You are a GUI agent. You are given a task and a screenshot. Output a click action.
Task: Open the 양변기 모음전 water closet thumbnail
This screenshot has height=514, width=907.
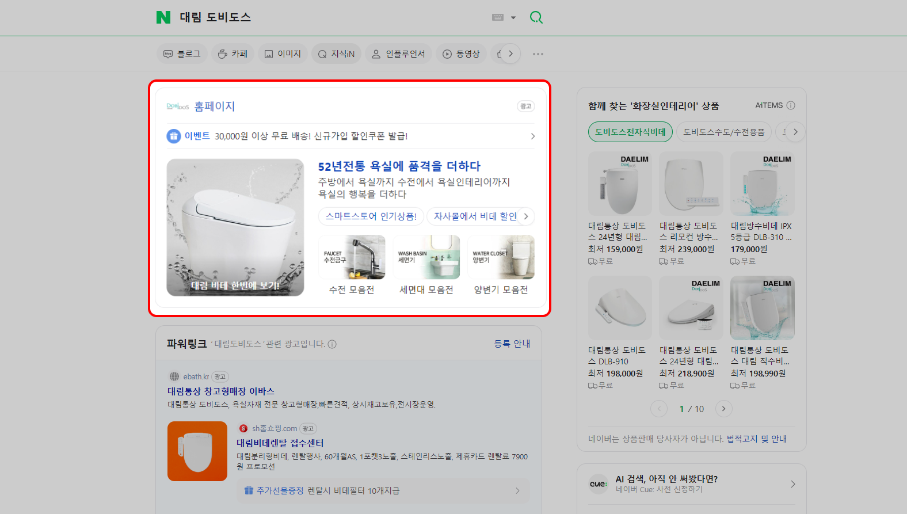501,257
